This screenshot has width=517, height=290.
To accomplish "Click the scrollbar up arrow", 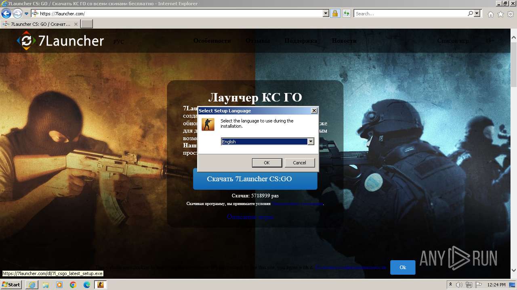I will (x=514, y=38).
